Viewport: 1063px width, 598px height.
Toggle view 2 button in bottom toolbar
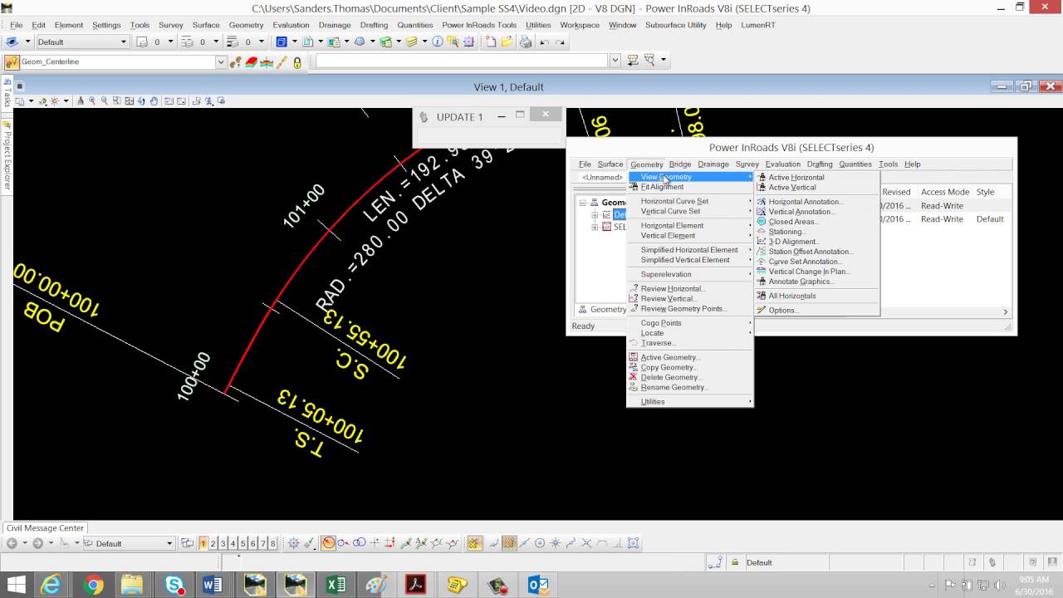click(213, 543)
